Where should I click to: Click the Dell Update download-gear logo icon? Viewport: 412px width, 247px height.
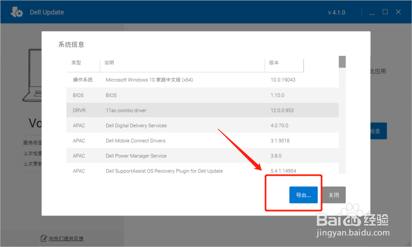pos(16,12)
